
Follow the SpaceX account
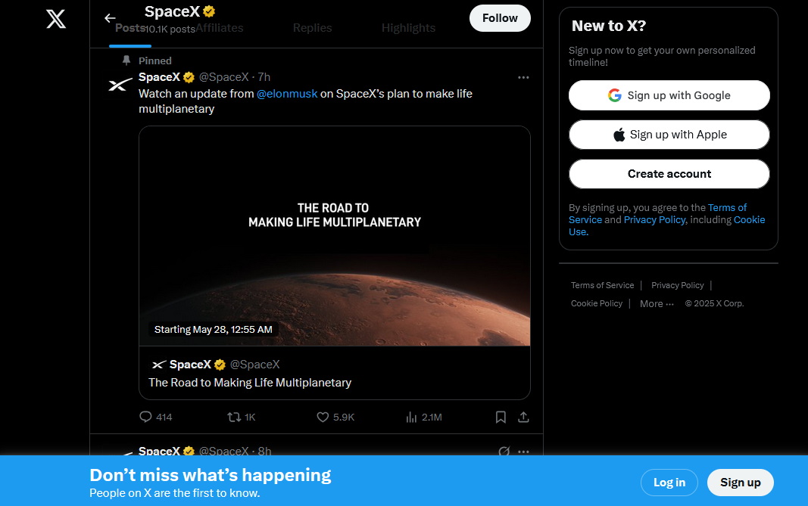tap(500, 18)
